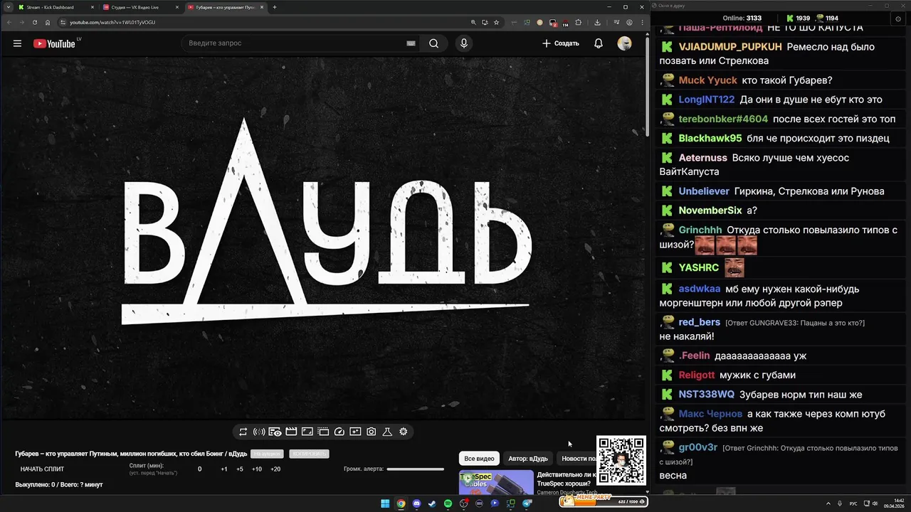This screenshot has height=512, width=911.
Task: Open the browser three-dot menu
Action: pos(641,22)
